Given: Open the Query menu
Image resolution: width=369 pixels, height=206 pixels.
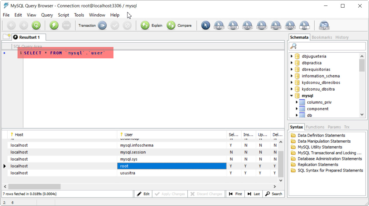Looking at the screenshot, I should coord(47,15).
